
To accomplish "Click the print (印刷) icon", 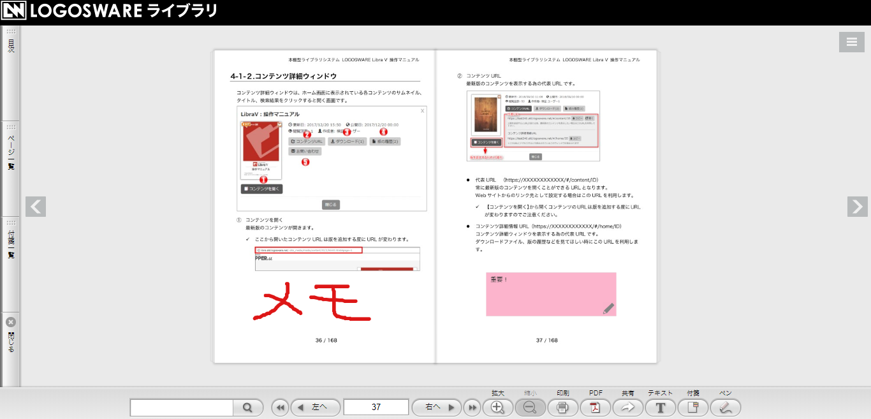I will (562, 407).
